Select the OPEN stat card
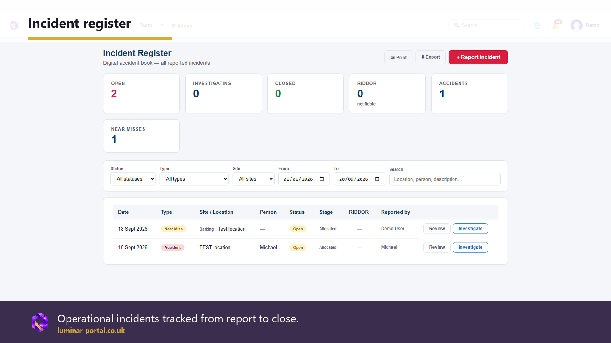This screenshot has width=611, height=343. (141, 94)
